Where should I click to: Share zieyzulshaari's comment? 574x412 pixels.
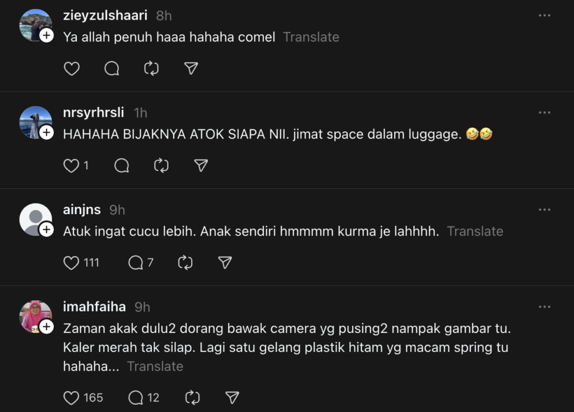(191, 68)
